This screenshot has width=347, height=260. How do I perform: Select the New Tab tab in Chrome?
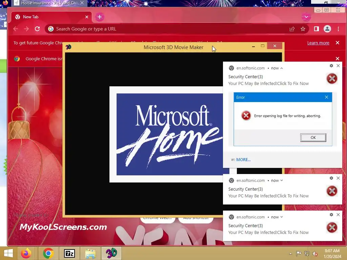[x=52, y=17]
